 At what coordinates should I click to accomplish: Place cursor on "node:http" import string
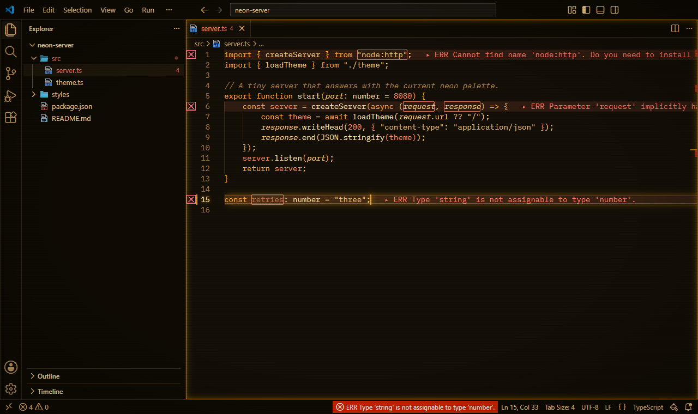pyautogui.click(x=382, y=54)
